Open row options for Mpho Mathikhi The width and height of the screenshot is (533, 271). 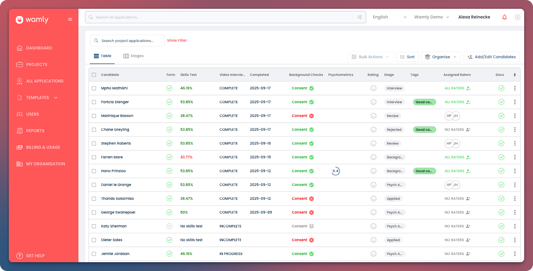point(515,88)
